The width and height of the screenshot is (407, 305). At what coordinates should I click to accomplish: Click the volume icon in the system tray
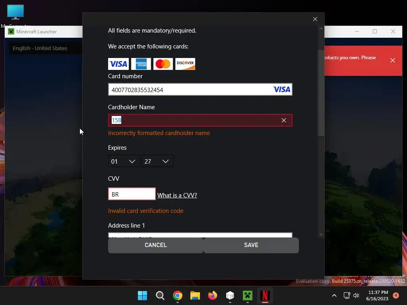[x=356, y=295]
